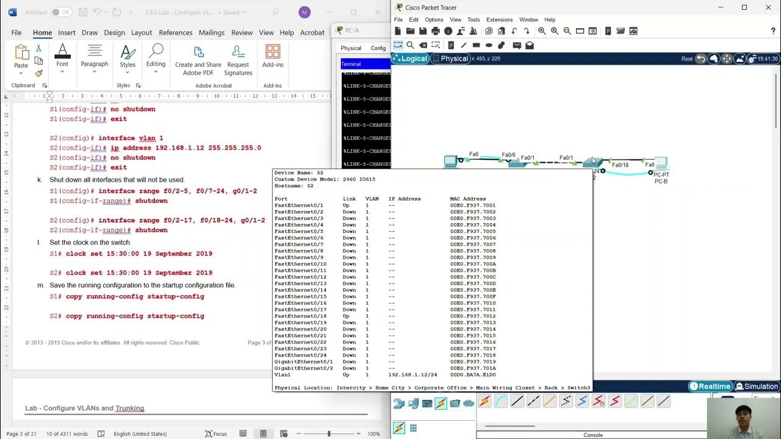This screenshot has width=781, height=439.
Task: Click the Save icon in Packet Tracer toolbar
Action: pos(423,31)
